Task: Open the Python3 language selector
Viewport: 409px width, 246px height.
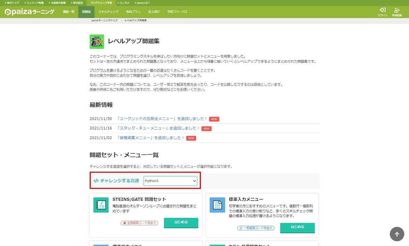Action: tap(170, 181)
